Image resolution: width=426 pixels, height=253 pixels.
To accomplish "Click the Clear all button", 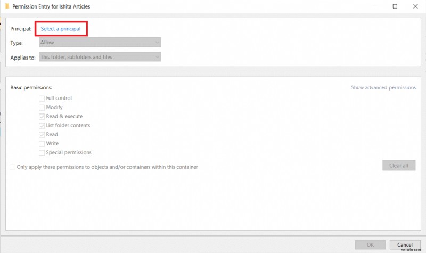I will tap(399, 166).
